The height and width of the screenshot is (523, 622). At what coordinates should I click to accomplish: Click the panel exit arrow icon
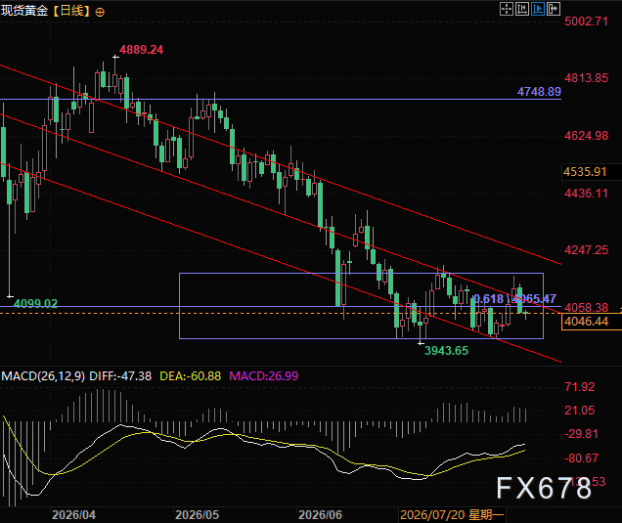(x=554, y=9)
